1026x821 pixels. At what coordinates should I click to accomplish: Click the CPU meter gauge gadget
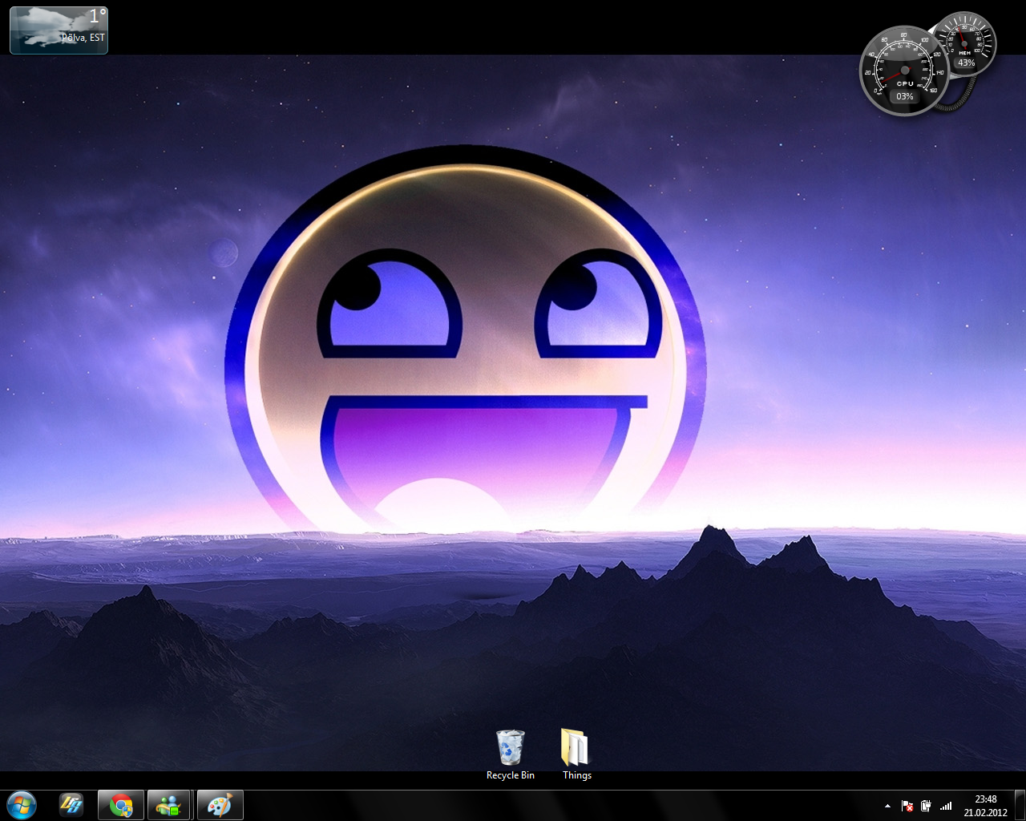904,71
